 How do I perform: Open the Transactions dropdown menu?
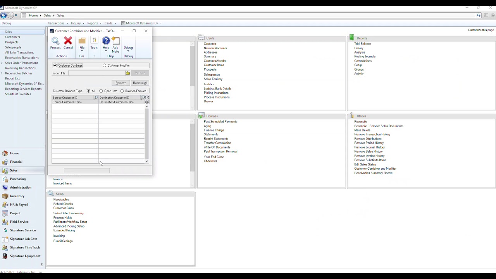[57, 23]
